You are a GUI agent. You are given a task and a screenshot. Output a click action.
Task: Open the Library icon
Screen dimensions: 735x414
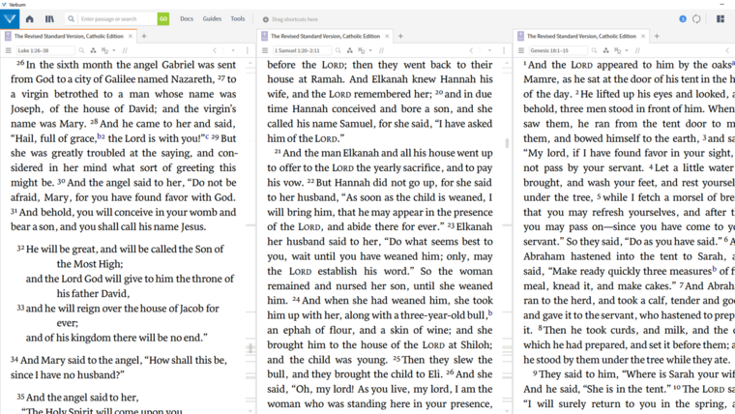(49, 19)
